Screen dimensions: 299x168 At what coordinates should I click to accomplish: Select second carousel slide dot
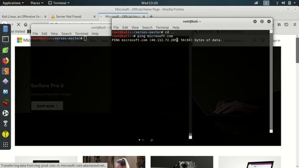(143, 140)
